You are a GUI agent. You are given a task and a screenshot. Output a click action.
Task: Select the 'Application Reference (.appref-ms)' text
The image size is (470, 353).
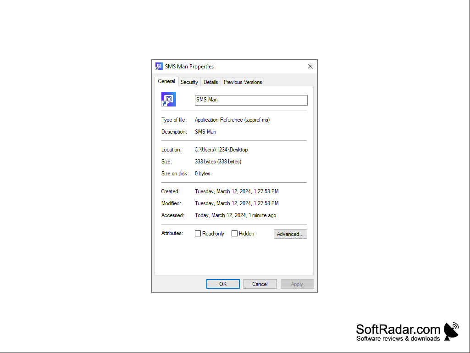coord(232,120)
